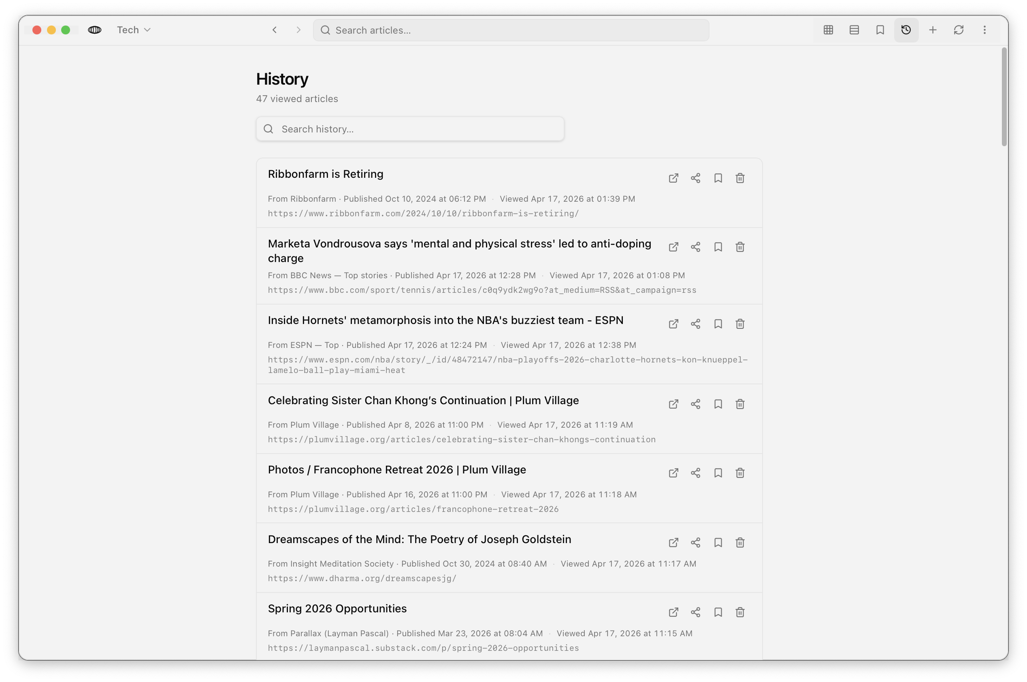
Task: Switch to list view layout
Action: pos(854,30)
